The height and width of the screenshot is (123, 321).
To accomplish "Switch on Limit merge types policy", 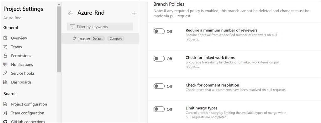I will tap(159, 109).
